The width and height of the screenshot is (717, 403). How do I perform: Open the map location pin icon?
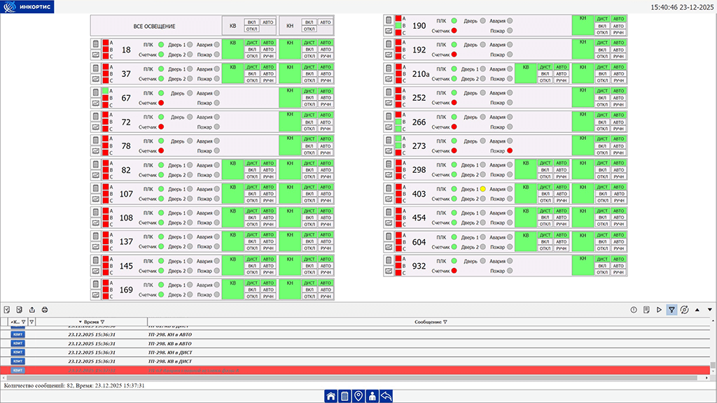click(x=358, y=396)
